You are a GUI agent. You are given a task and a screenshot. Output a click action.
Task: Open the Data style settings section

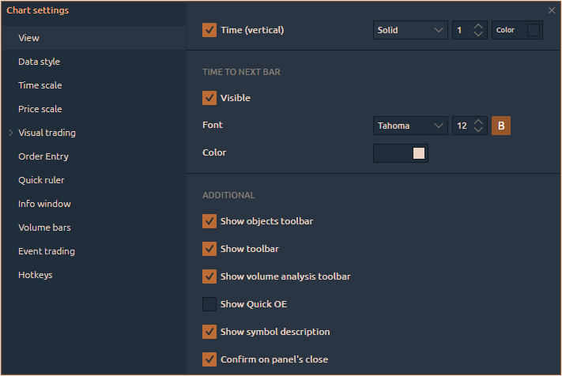tap(40, 62)
